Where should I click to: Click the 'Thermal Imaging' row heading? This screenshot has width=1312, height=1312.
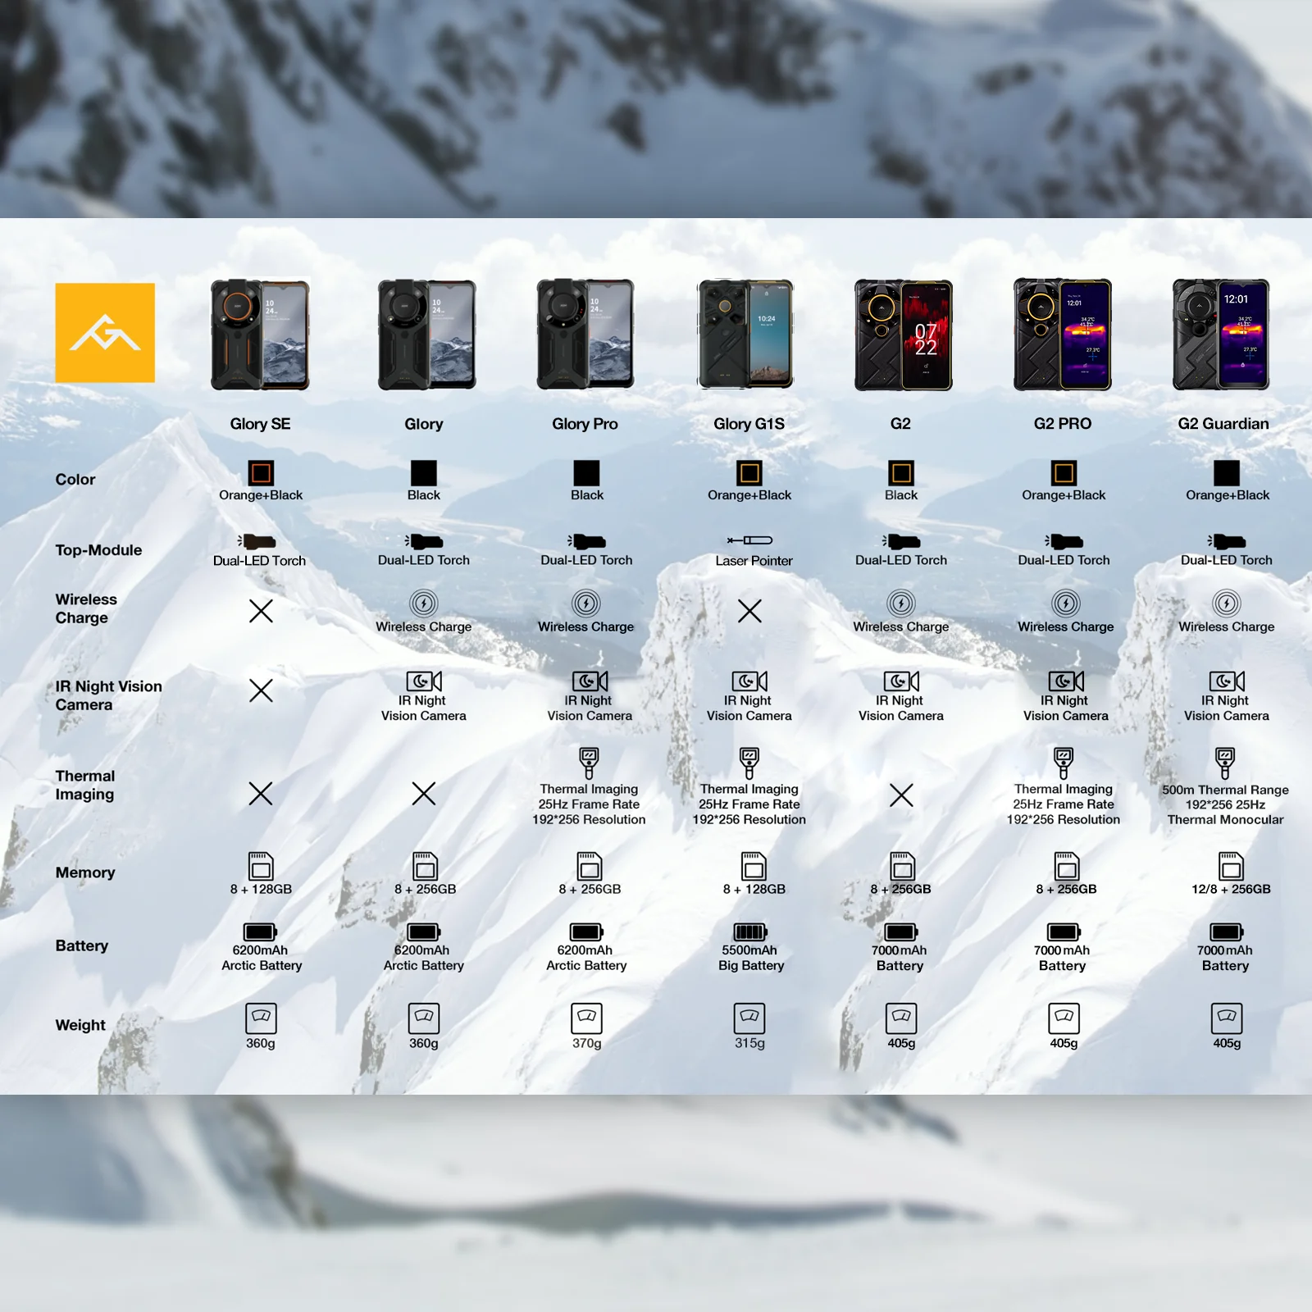click(x=85, y=785)
